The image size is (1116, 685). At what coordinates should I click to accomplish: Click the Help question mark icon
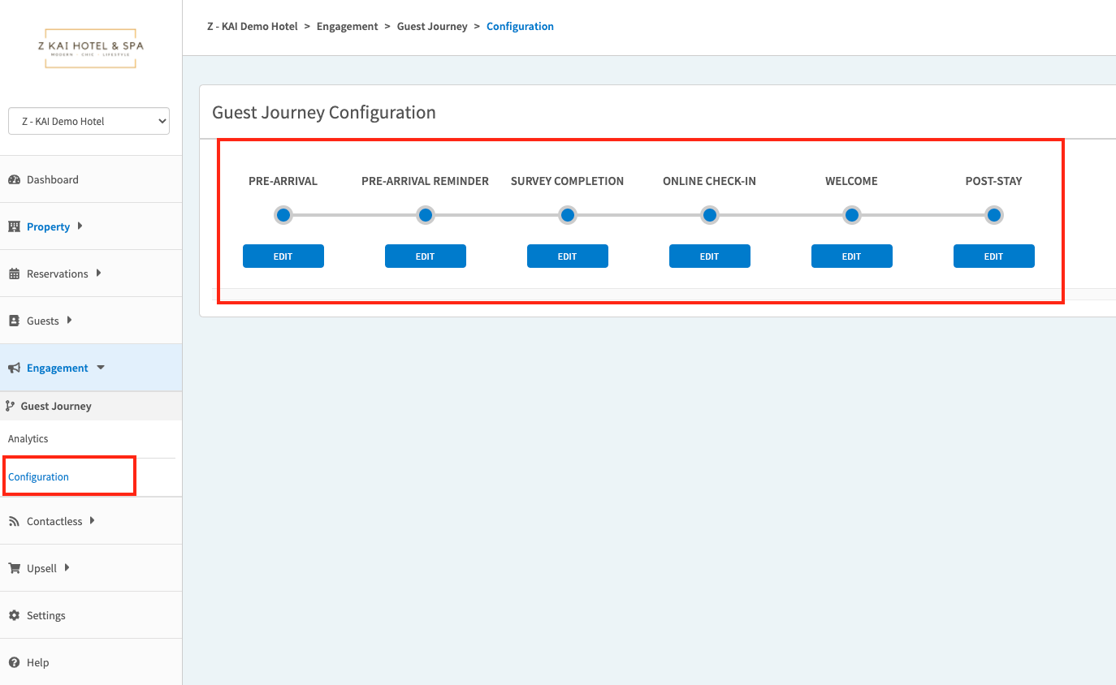(x=14, y=663)
